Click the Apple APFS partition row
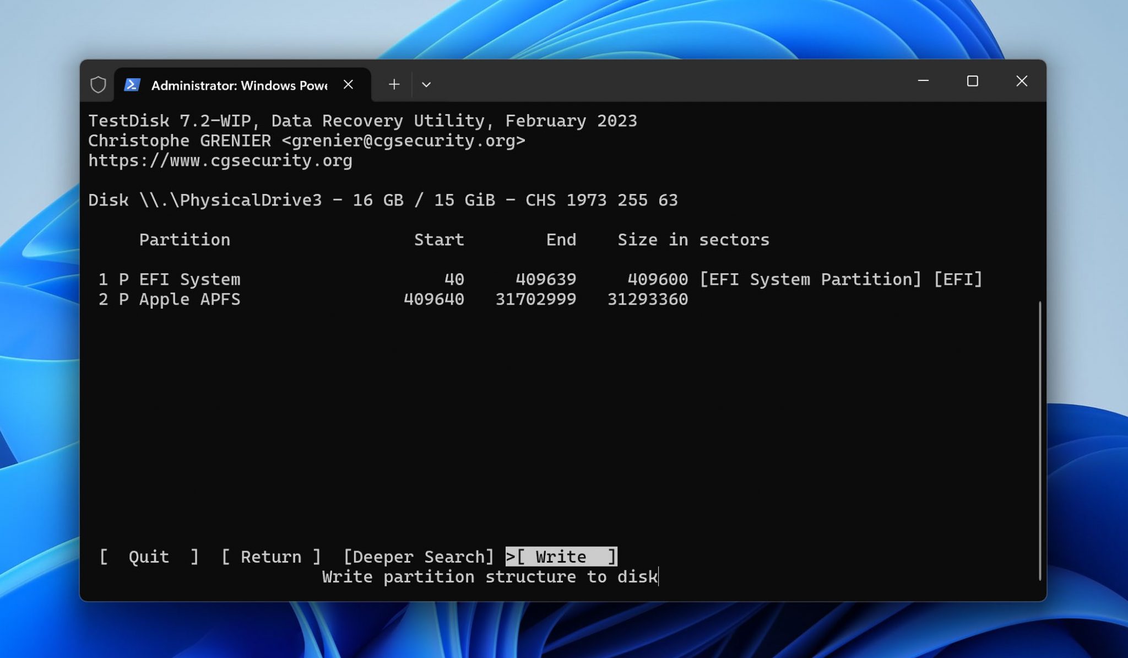Image resolution: width=1128 pixels, height=658 pixels. tap(189, 299)
